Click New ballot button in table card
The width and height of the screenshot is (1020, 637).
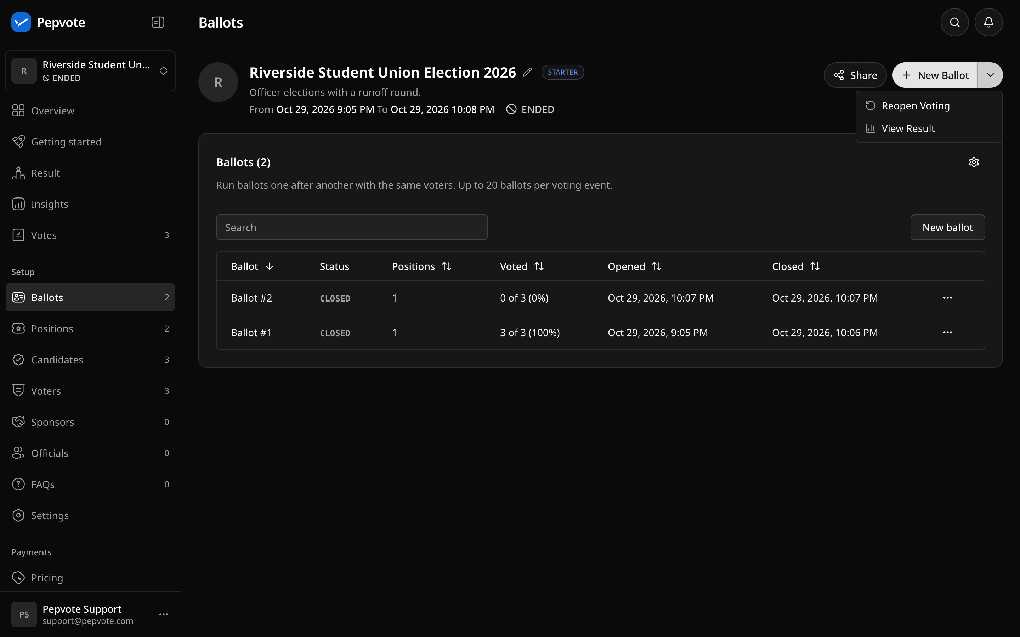(947, 228)
